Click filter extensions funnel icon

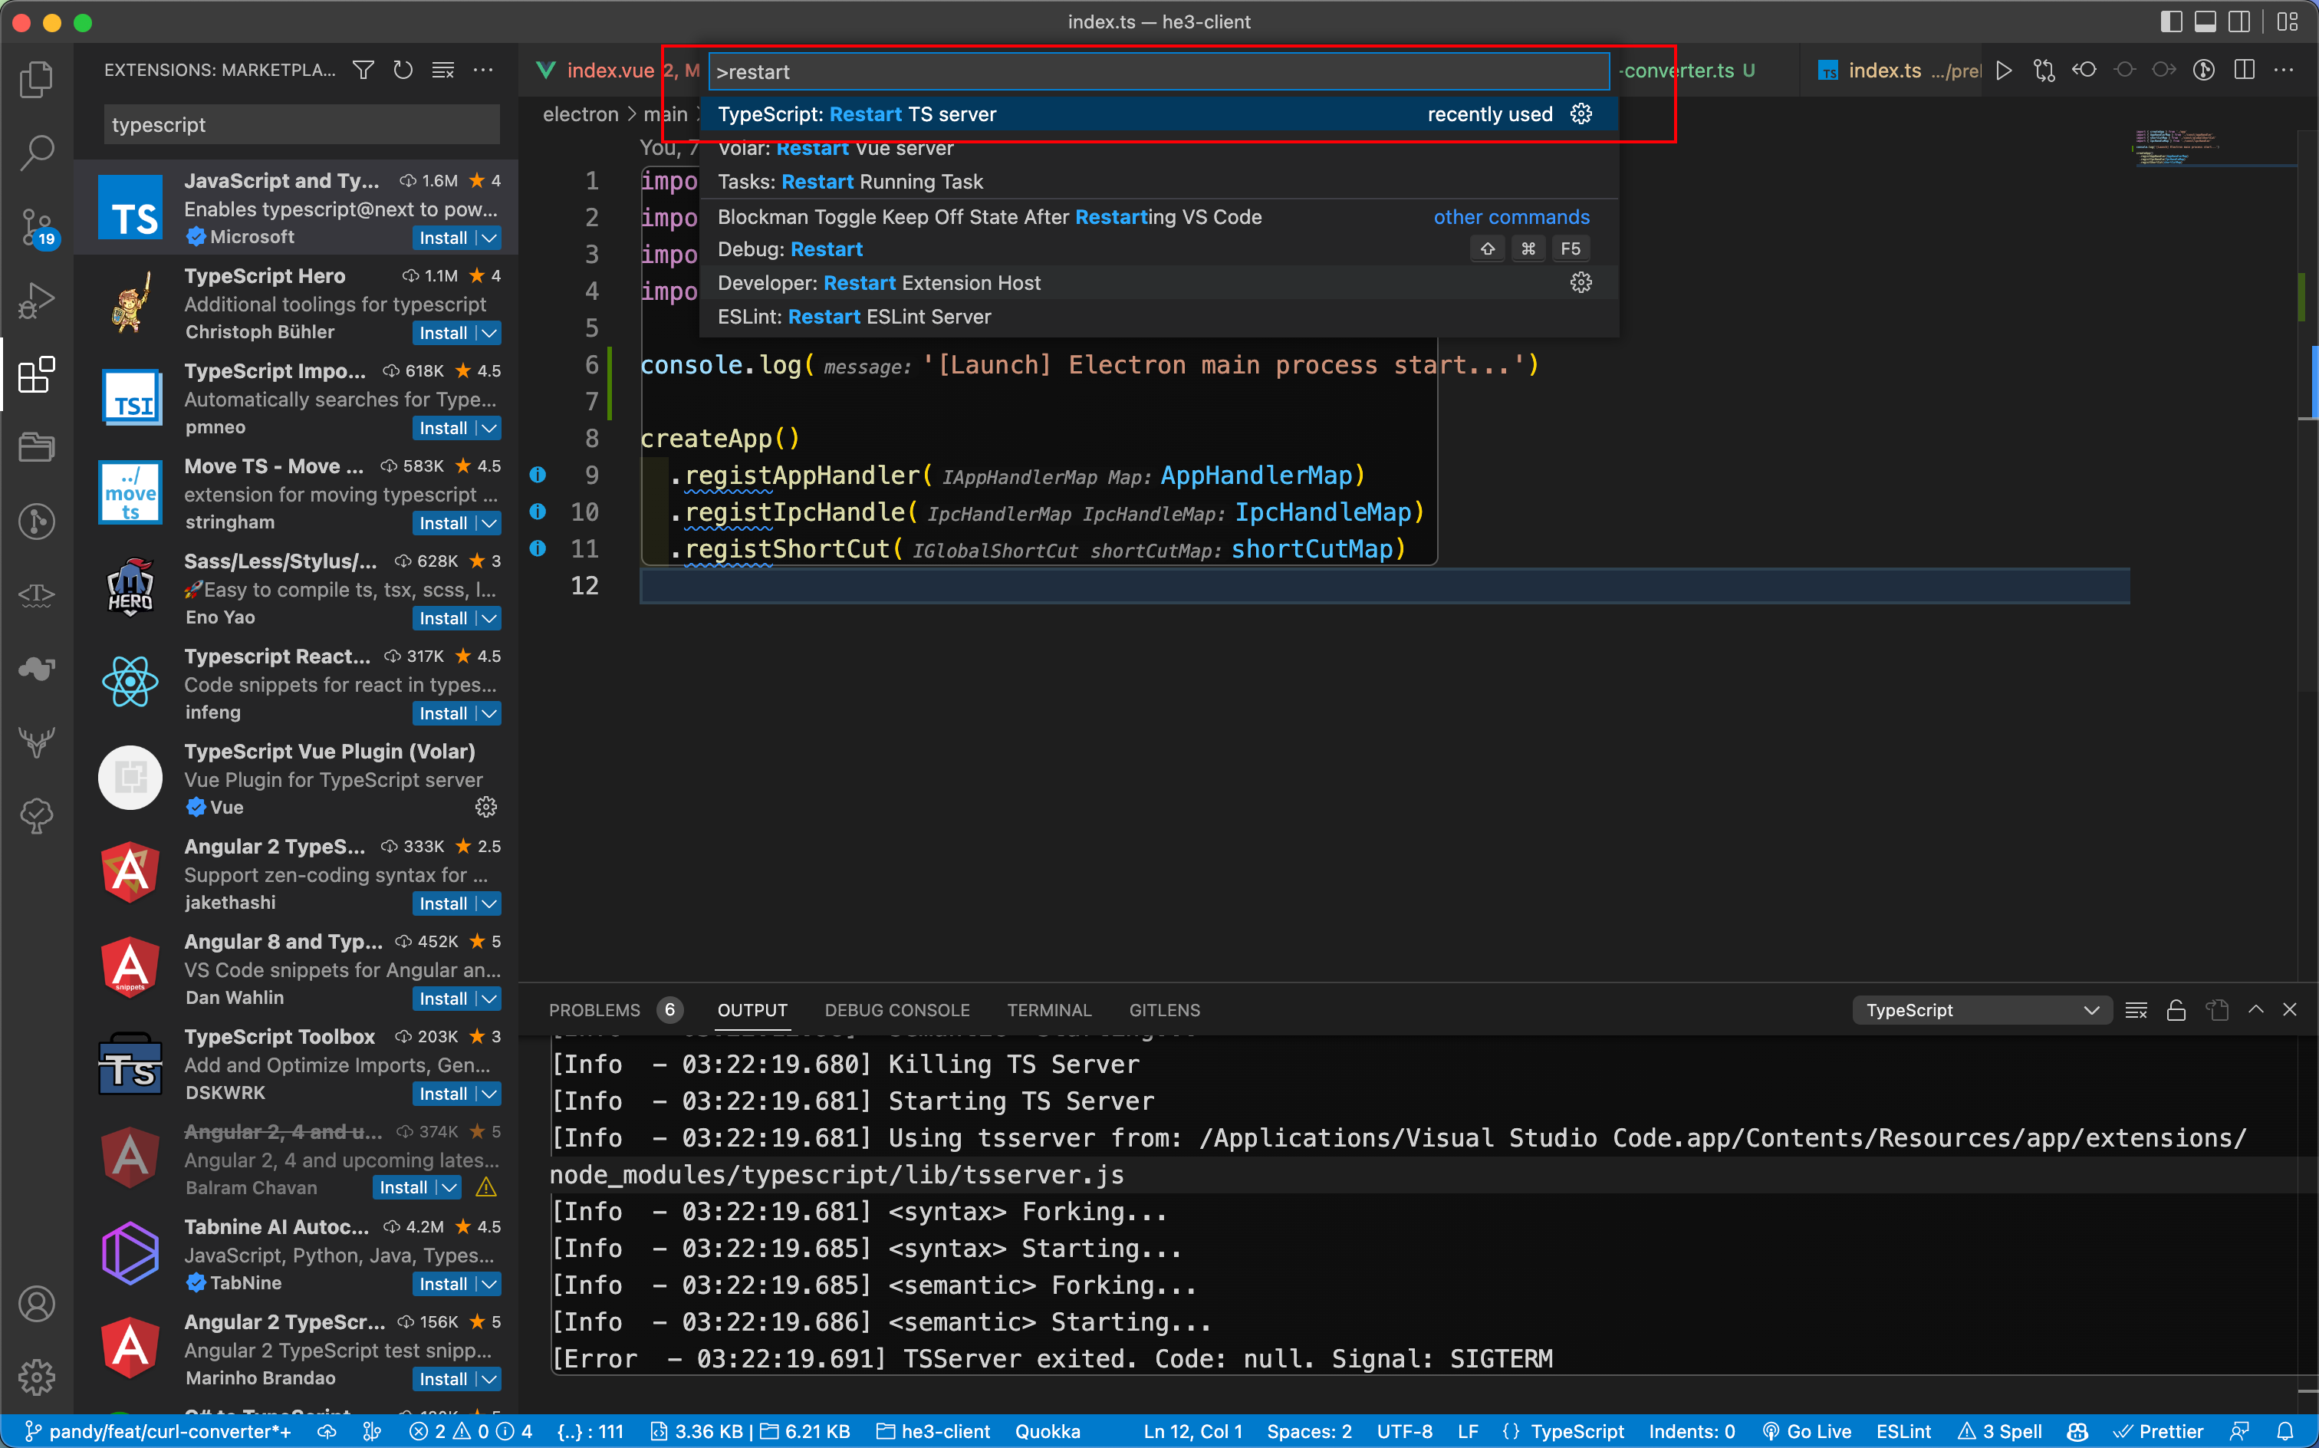click(363, 70)
